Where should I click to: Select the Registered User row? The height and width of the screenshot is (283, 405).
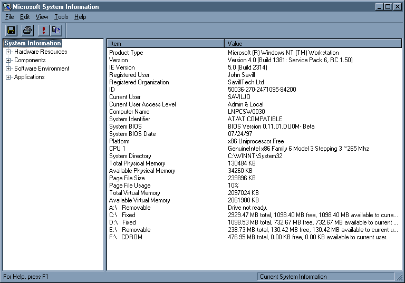254,75
